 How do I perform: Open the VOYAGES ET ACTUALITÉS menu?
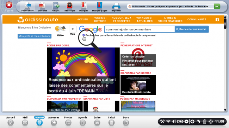144,20
